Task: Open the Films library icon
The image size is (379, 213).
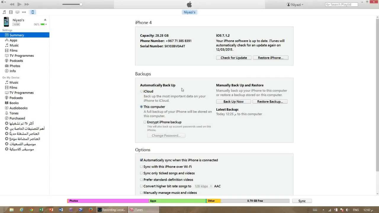Action: (x=11, y=12)
